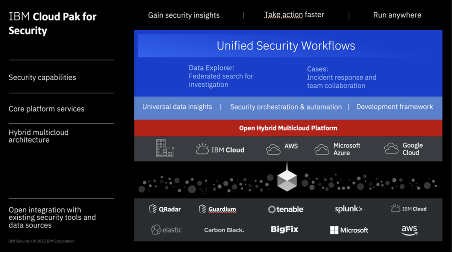Click the Google Cloud icon
Screen dimensions: 452x253
click(391, 149)
